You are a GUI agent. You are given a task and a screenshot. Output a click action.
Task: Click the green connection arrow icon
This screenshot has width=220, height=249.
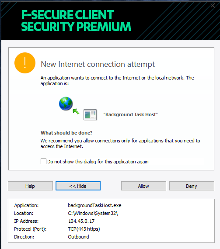click(x=76, y=111)
